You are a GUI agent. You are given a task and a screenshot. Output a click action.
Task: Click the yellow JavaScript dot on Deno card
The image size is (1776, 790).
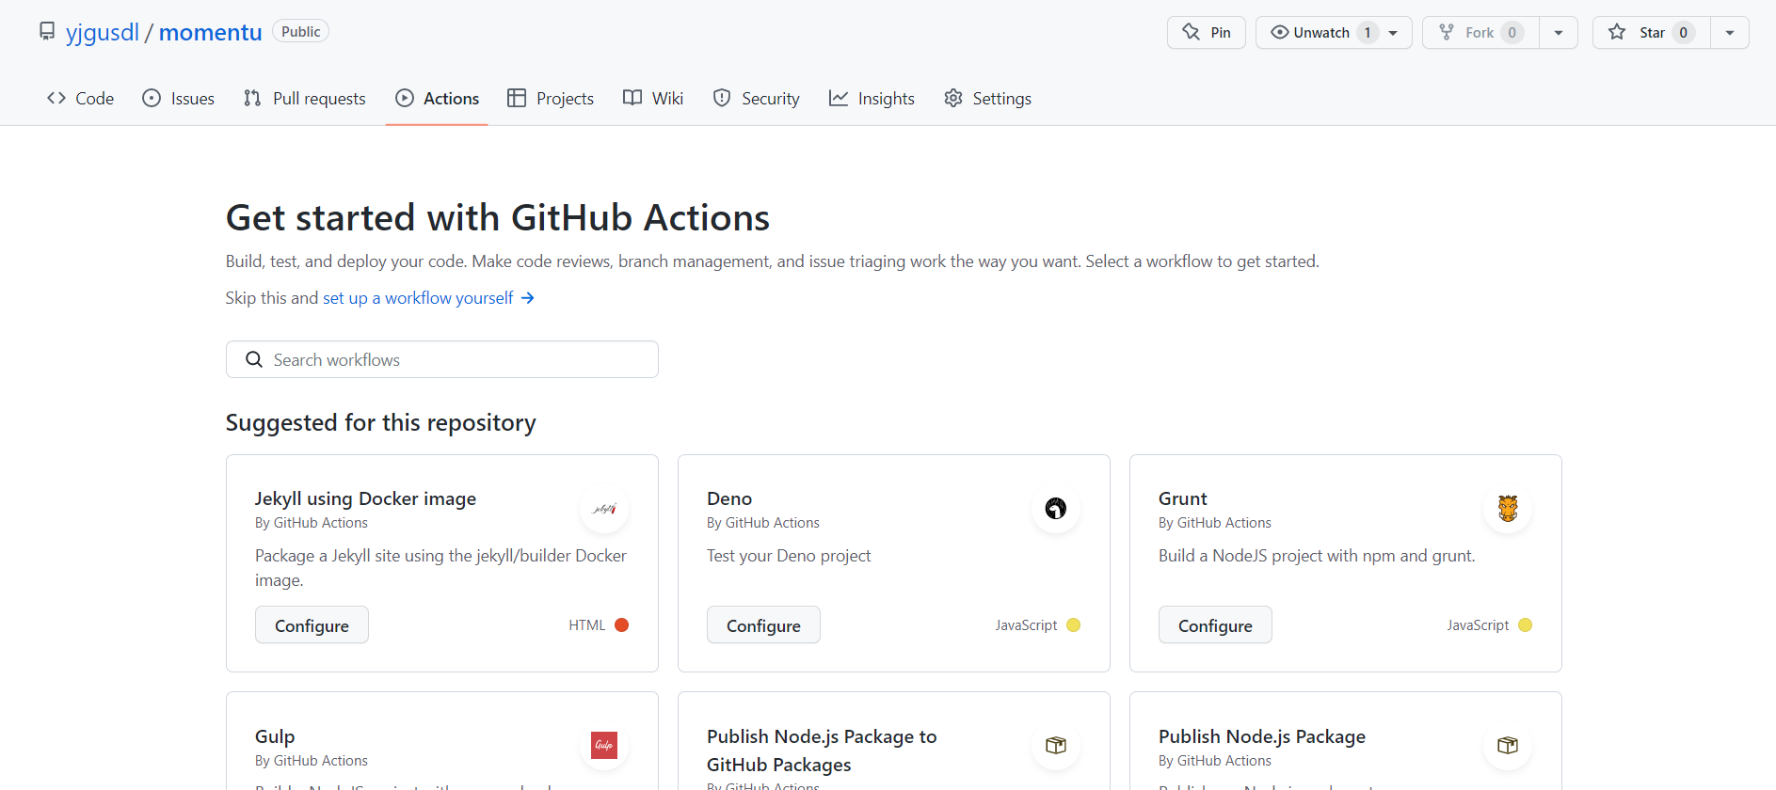[x=1073, y=625]
